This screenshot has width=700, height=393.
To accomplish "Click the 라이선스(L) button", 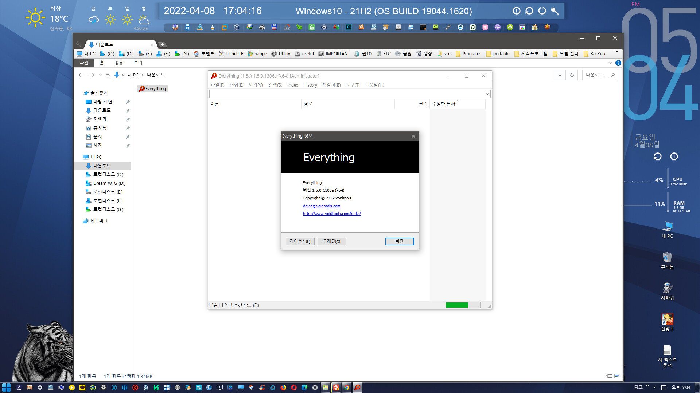I will 300,241.
